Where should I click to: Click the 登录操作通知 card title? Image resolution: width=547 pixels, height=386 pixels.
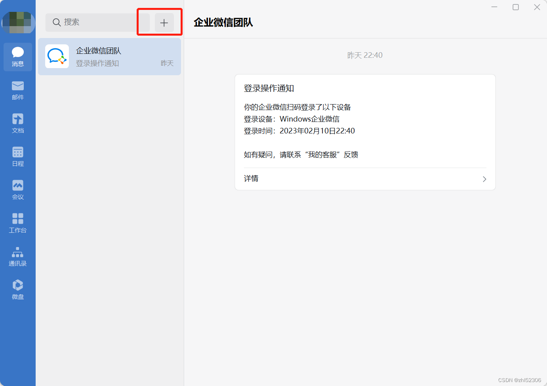coord(269,88)
